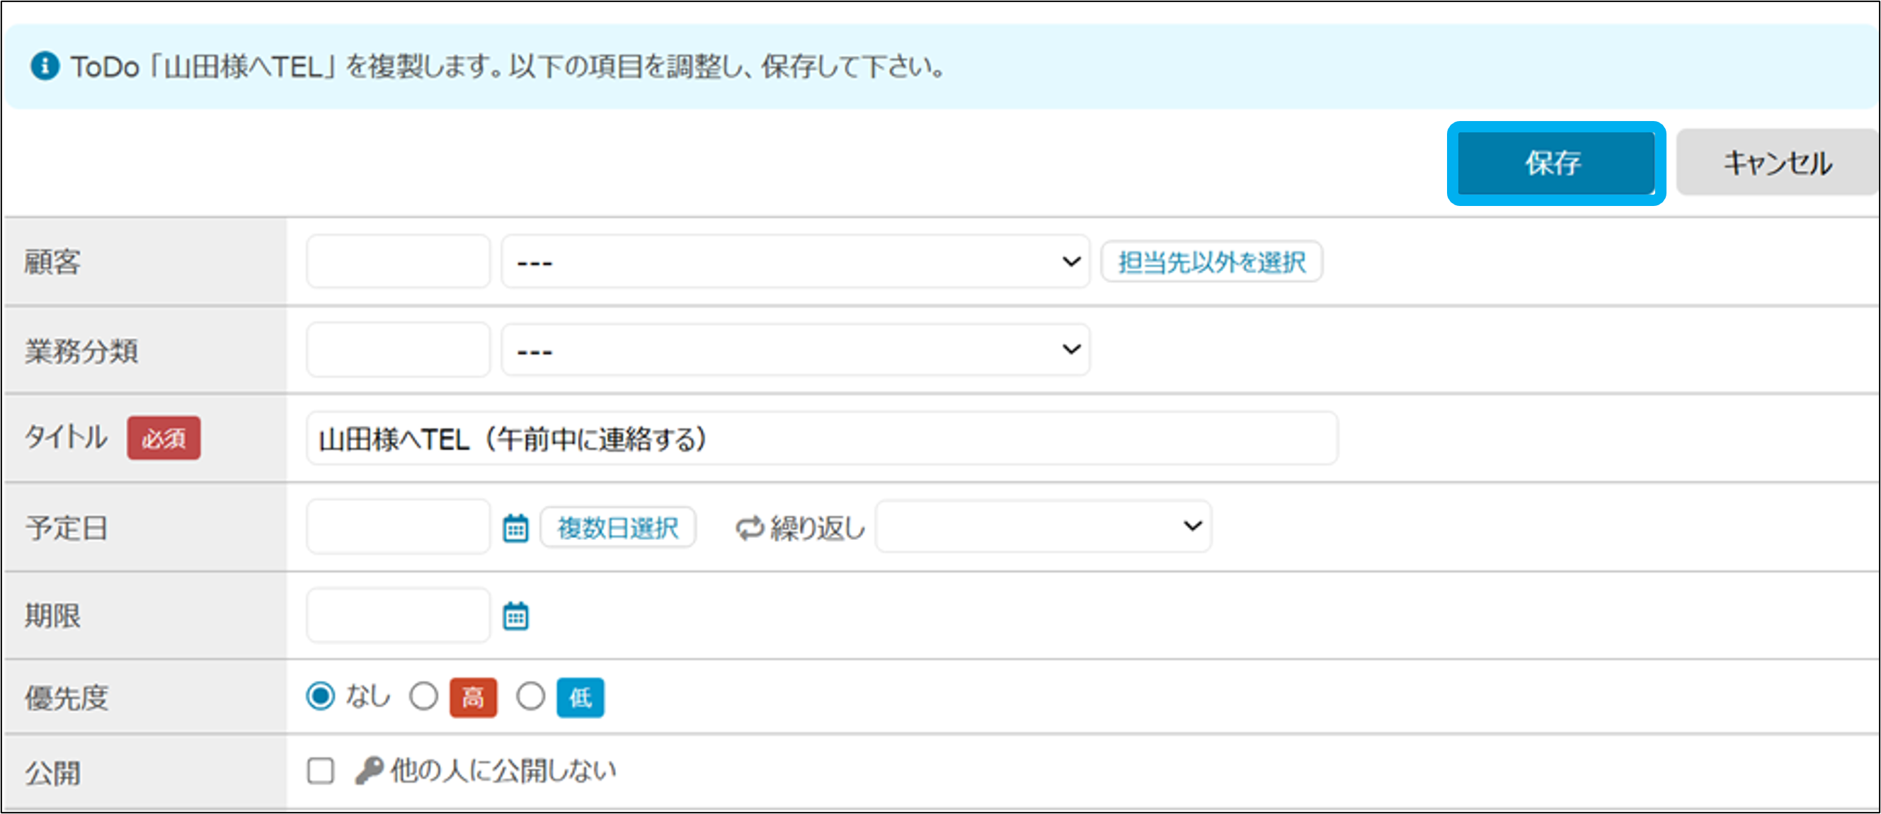
Task: Open the 顧客 dropdown list
Action: (x=795, y=261)
